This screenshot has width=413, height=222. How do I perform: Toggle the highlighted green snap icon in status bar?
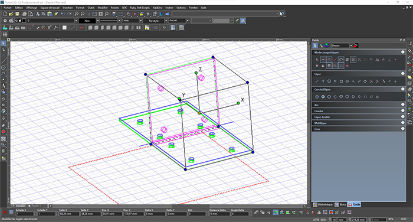(276, 212)
